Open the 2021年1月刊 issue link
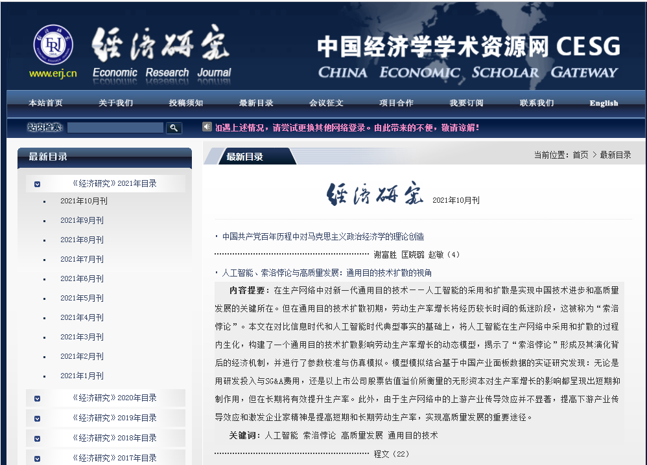This screenshot has width=647, height=465. 82,376
